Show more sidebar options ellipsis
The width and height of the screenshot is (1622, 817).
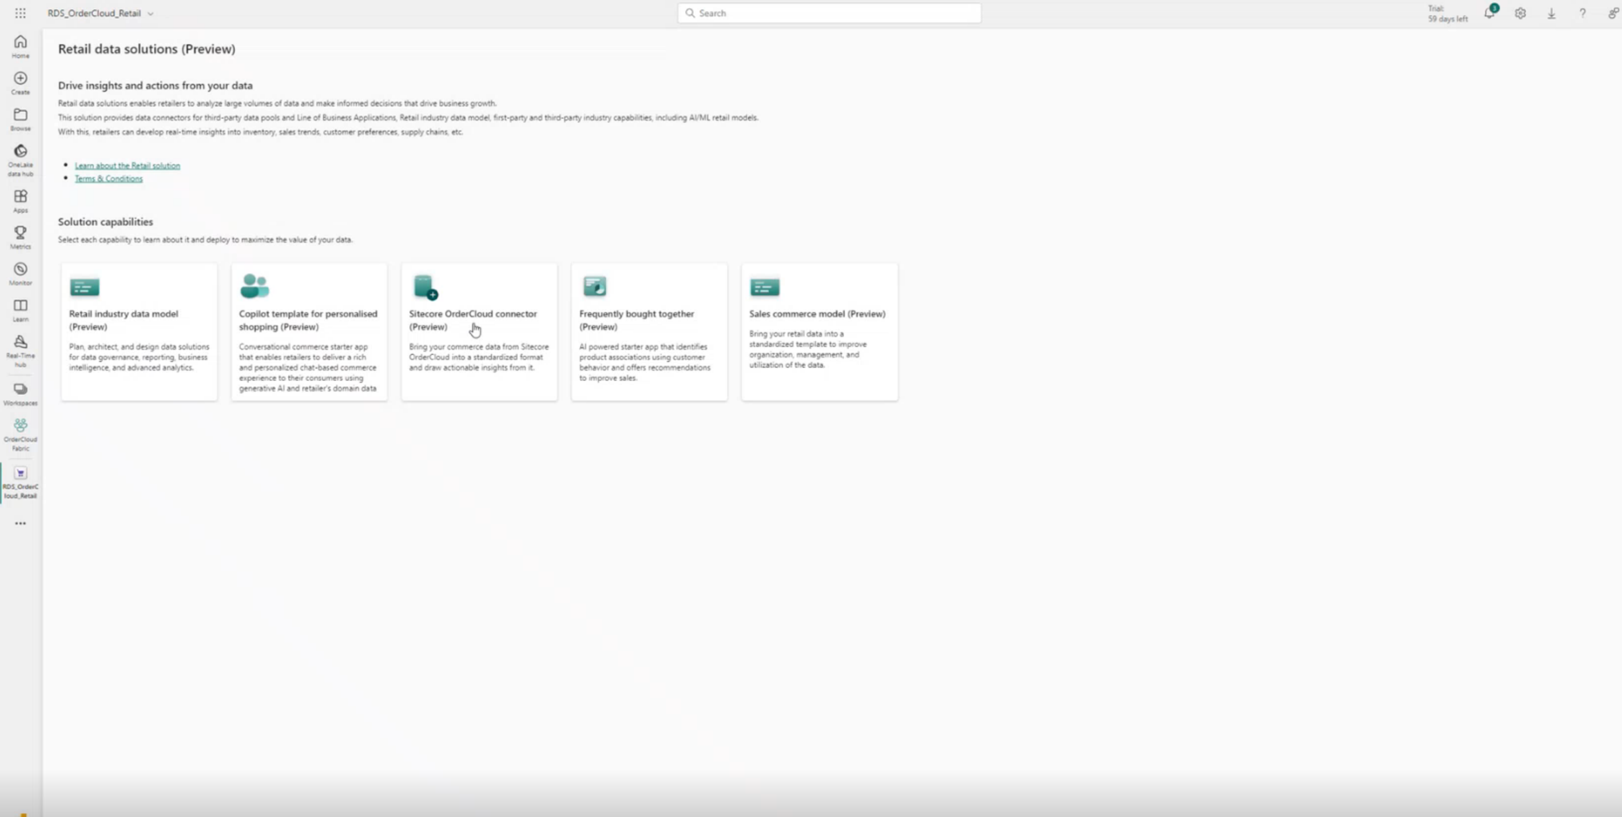coord(21,524)
